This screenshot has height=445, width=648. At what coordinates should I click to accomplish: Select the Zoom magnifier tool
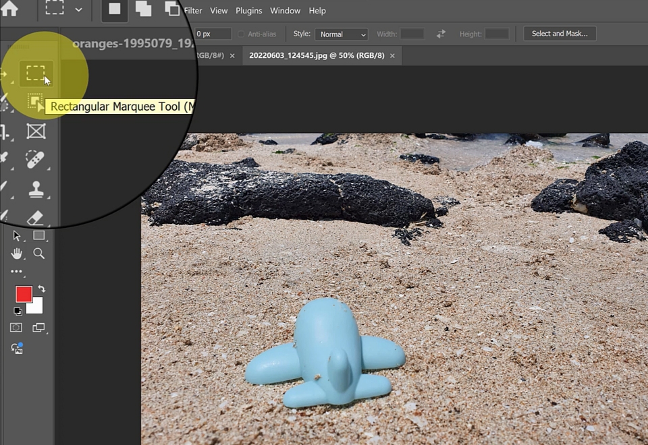39,254
